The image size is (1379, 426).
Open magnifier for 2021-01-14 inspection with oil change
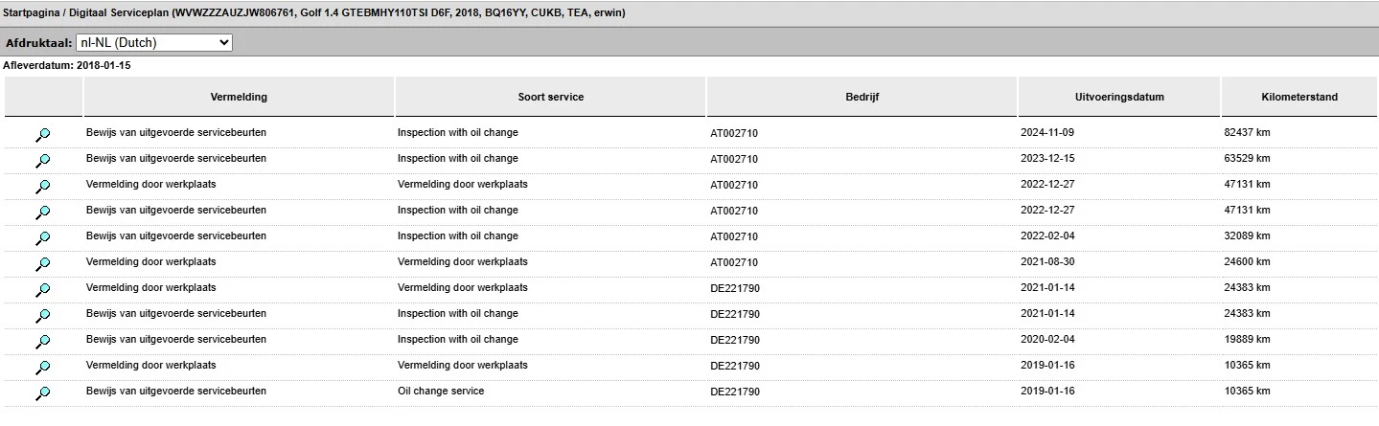43,316
